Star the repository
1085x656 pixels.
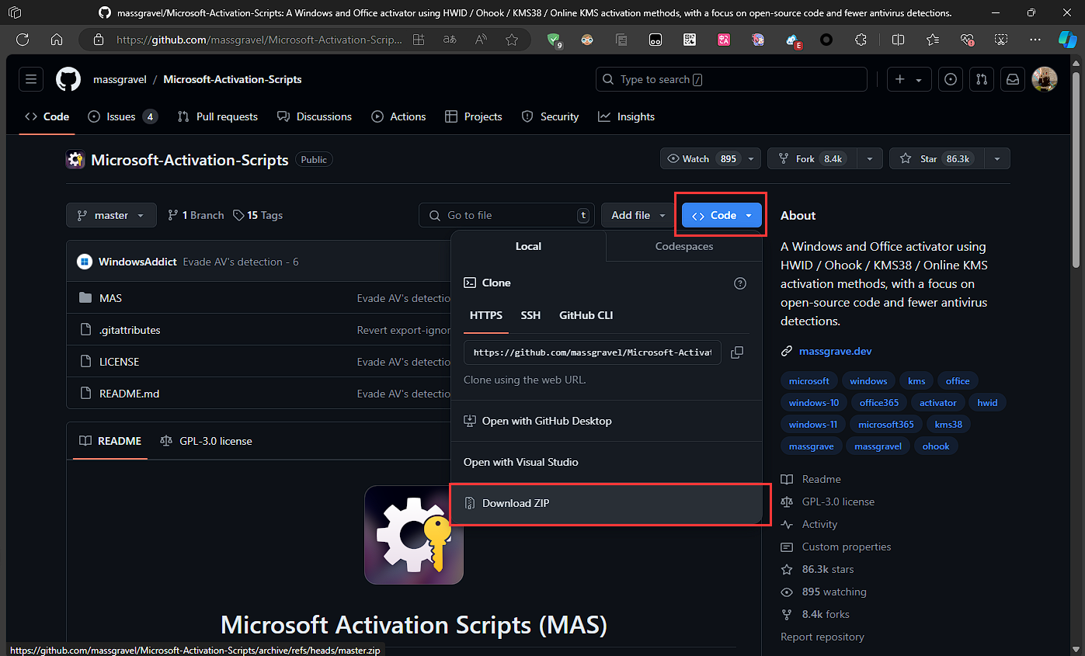[935, 158]
